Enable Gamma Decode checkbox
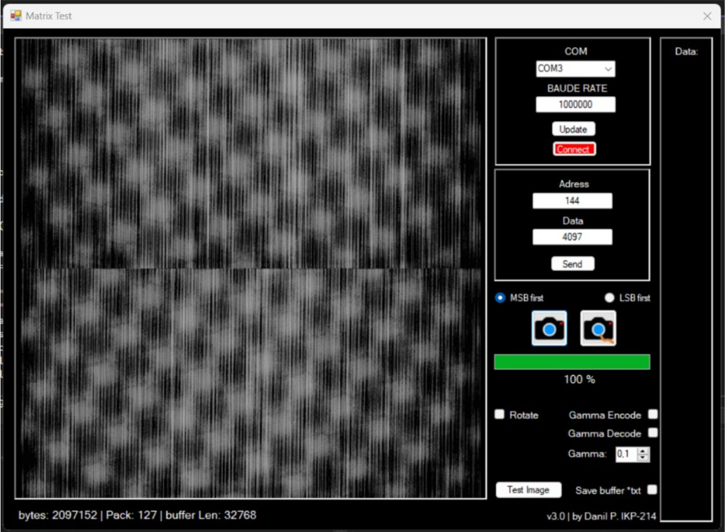This screenshot has width=725, height=532. [x=653, y=433]
